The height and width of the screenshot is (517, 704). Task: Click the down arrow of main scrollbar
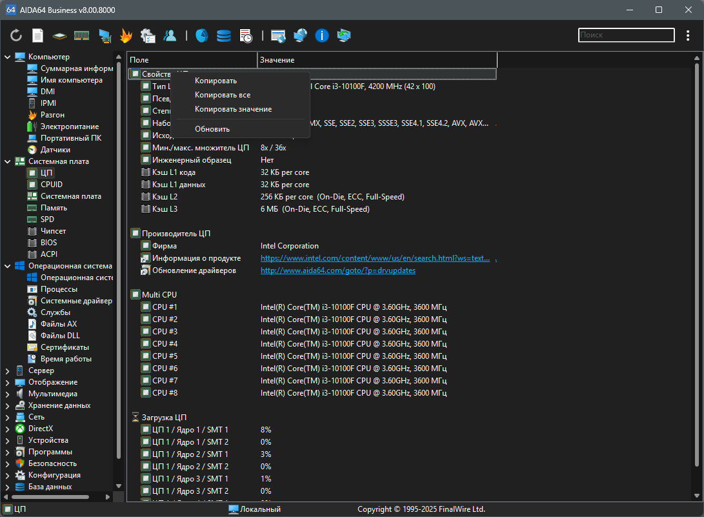(x=697, y=496)
